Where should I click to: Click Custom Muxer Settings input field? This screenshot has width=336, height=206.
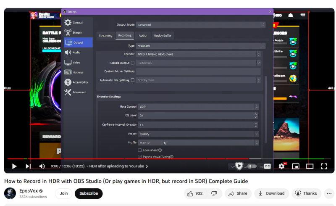(198, 71)
